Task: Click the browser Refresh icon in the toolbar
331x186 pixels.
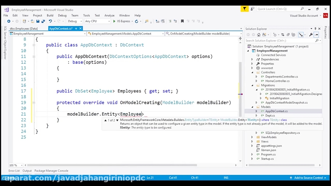Action: pos(136,21)
